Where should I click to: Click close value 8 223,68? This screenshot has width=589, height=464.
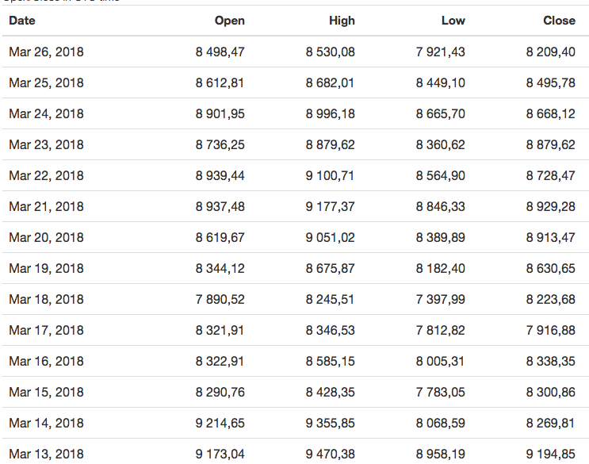(550, 299)
